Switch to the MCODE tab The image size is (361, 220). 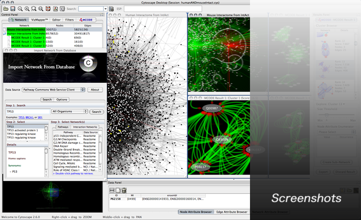click(86, 20)
